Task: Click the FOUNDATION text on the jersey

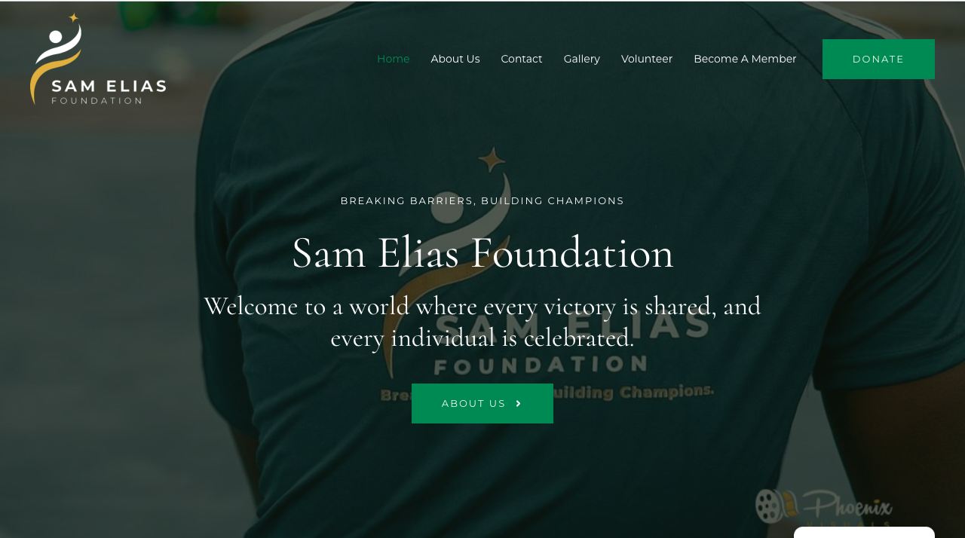Action: [541, 364]
